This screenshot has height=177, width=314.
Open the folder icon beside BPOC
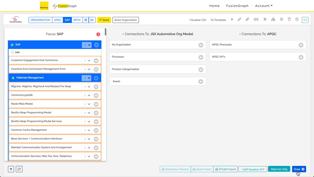tap(92, 20)
